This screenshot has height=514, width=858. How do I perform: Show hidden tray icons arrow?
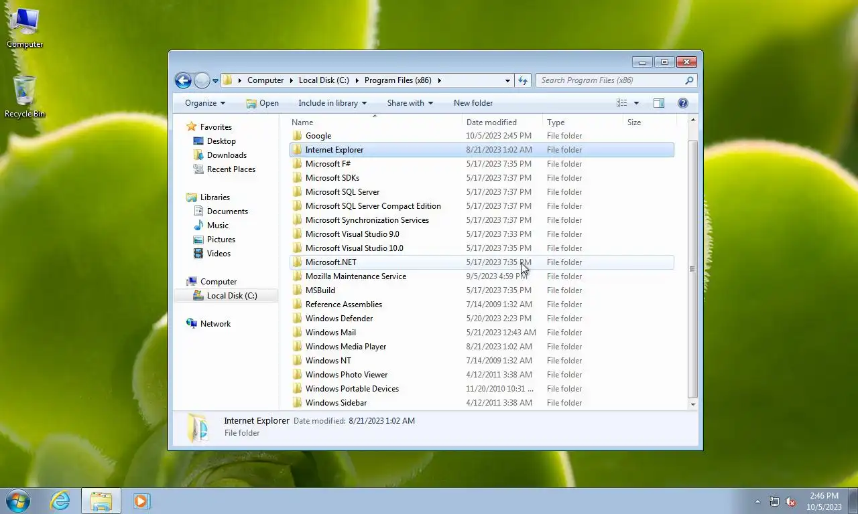tap(757, 501)
